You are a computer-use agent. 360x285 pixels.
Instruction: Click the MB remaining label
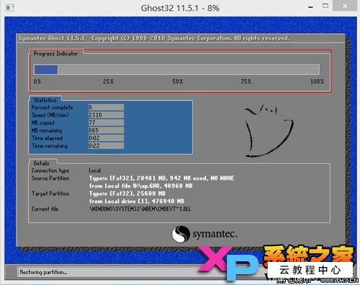pos(47,130)
